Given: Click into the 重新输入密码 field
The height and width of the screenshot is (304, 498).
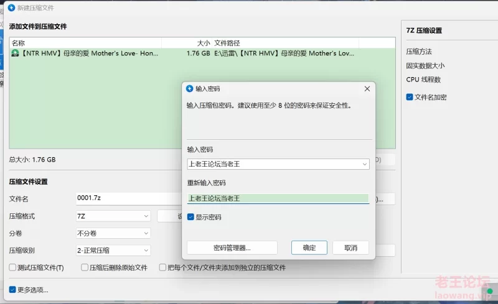Looking at the screenshot, I should (x=278, y=198).
